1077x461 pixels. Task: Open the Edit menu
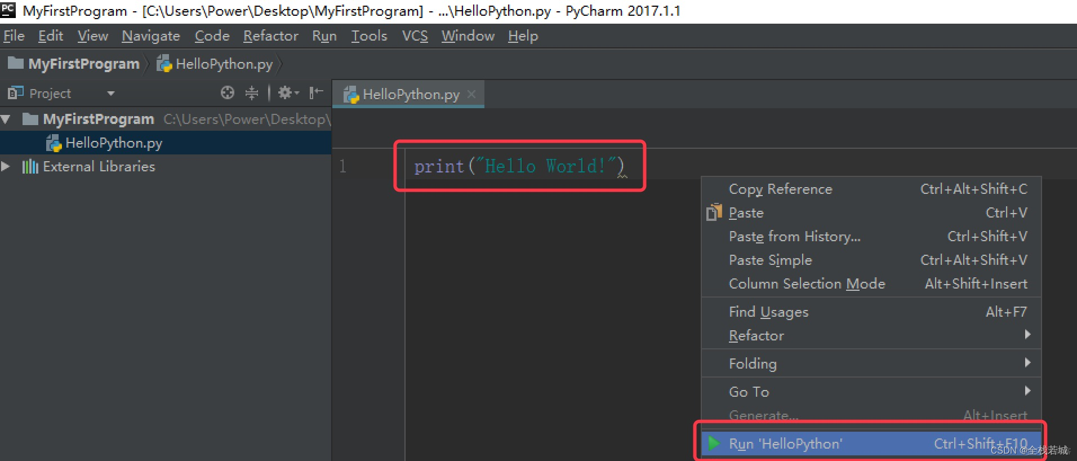[51, 36]
